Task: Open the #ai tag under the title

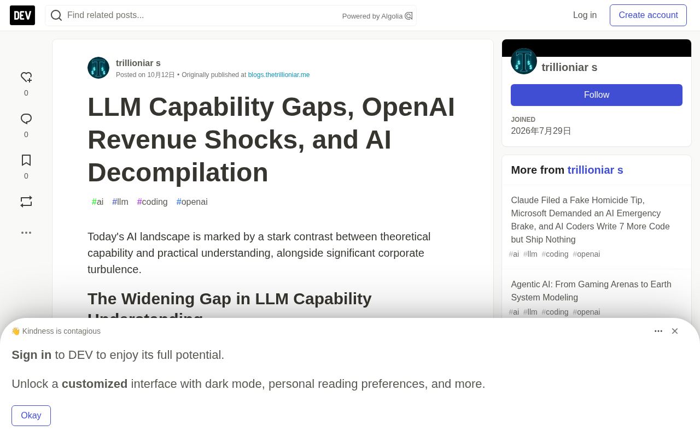Action: [x=98, y=202]
